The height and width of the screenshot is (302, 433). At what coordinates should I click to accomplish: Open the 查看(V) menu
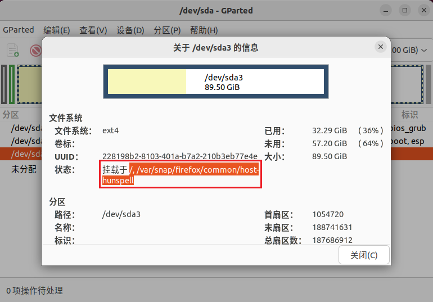pyautogui.click(x=93, y=30)
